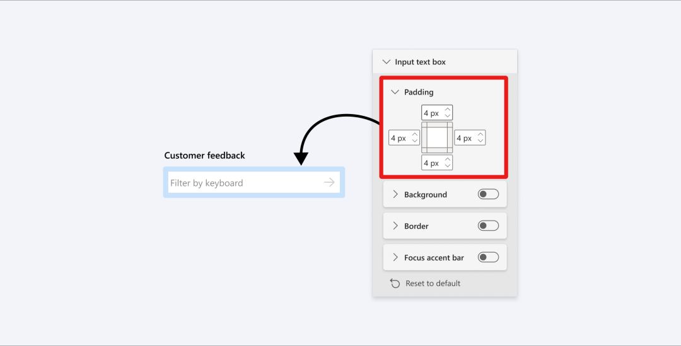Click the Reset to default undo icon
This screenshot has width=681, height=346.
pos(395,284)
